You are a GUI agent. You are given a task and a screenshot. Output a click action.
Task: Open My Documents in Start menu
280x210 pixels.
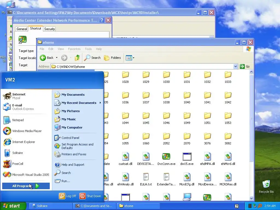click(78, 95)
